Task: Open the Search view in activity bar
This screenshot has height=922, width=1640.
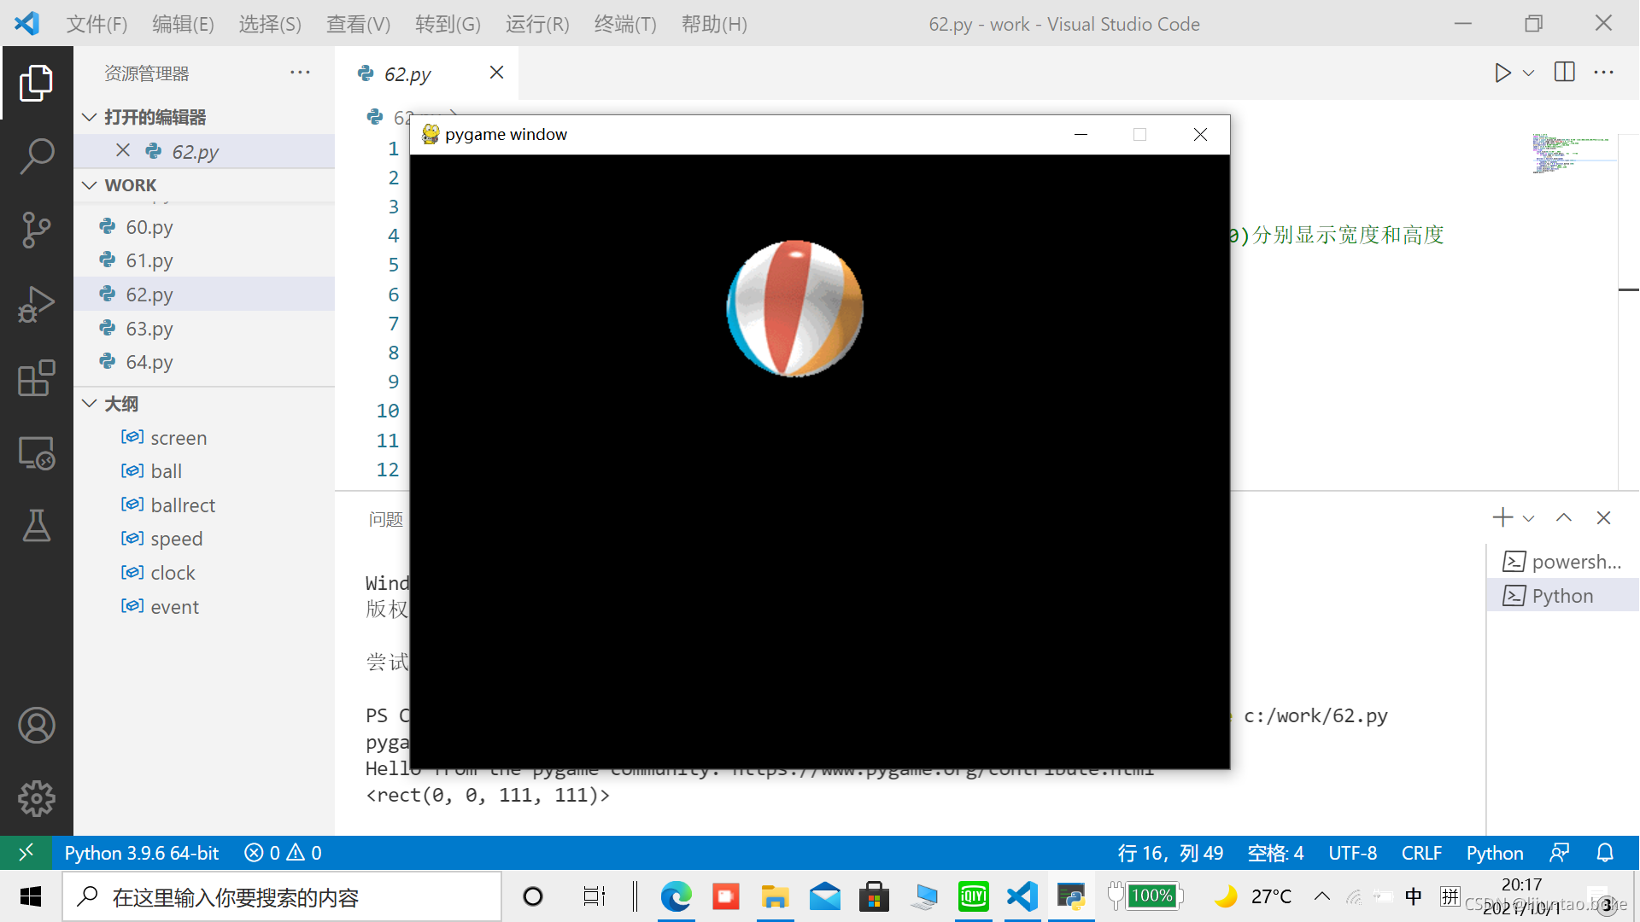Action: [x=36, y=156]
